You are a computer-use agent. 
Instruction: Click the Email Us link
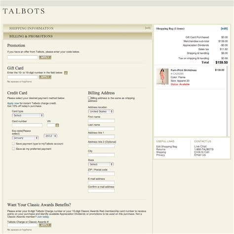coord(200,155)
